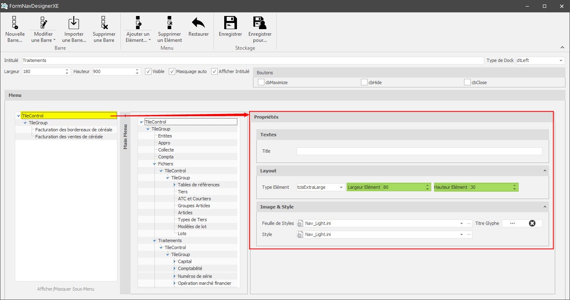Click the Supprimer une Barre icon
Image resolution: width=570 pixels, height=300 pixels.
104,23
